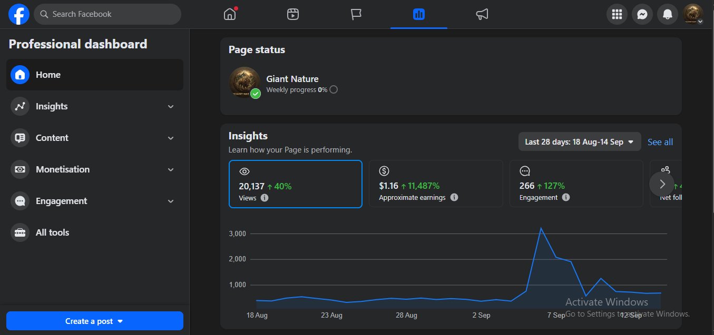The height and width of the screenshot is (335, 714).
Task: Open the Ad Centre megaphone icon
Action: pyautogui.click(x=482, y=14)
